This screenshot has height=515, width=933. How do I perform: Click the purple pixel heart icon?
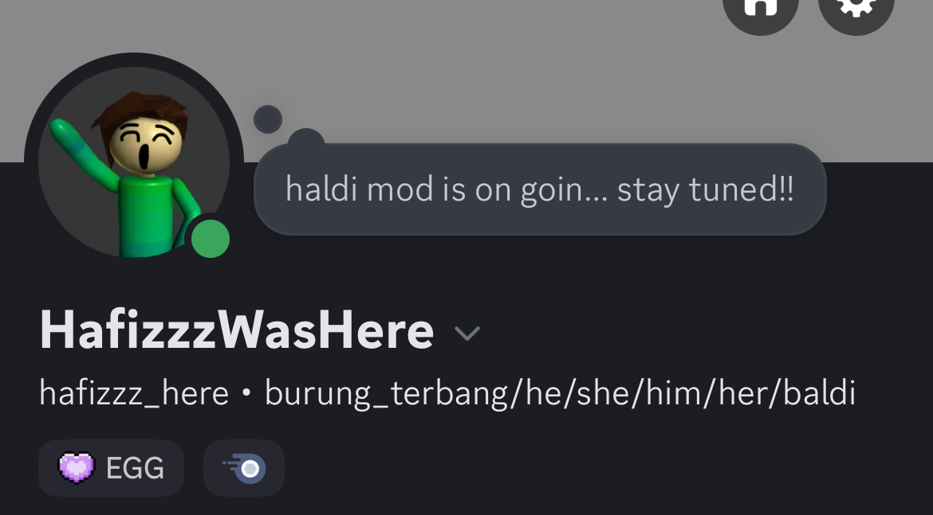[x=77, y=468]
